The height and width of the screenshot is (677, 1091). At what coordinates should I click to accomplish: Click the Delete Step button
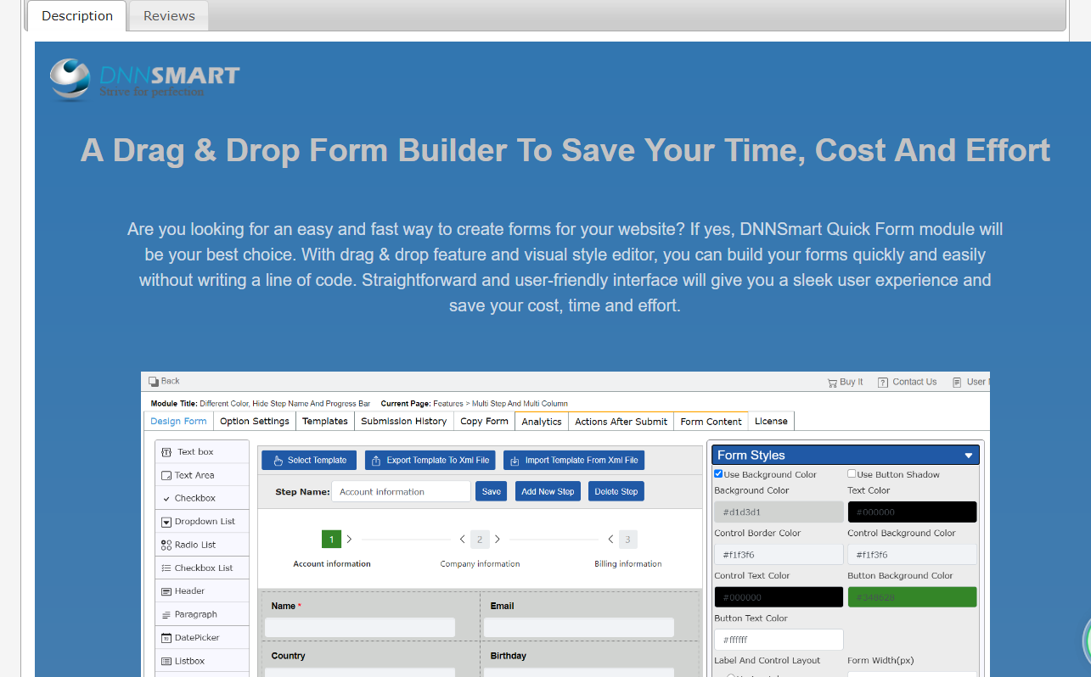(616, 491)
